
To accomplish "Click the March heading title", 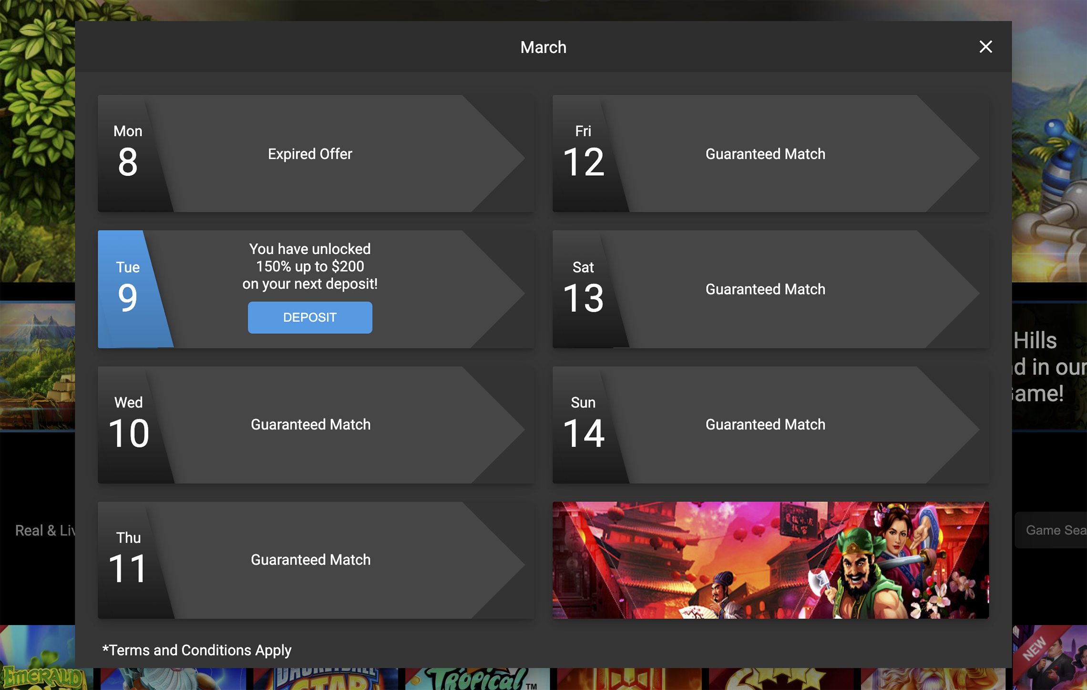I will pyautogui.click(x=543, y=47).
